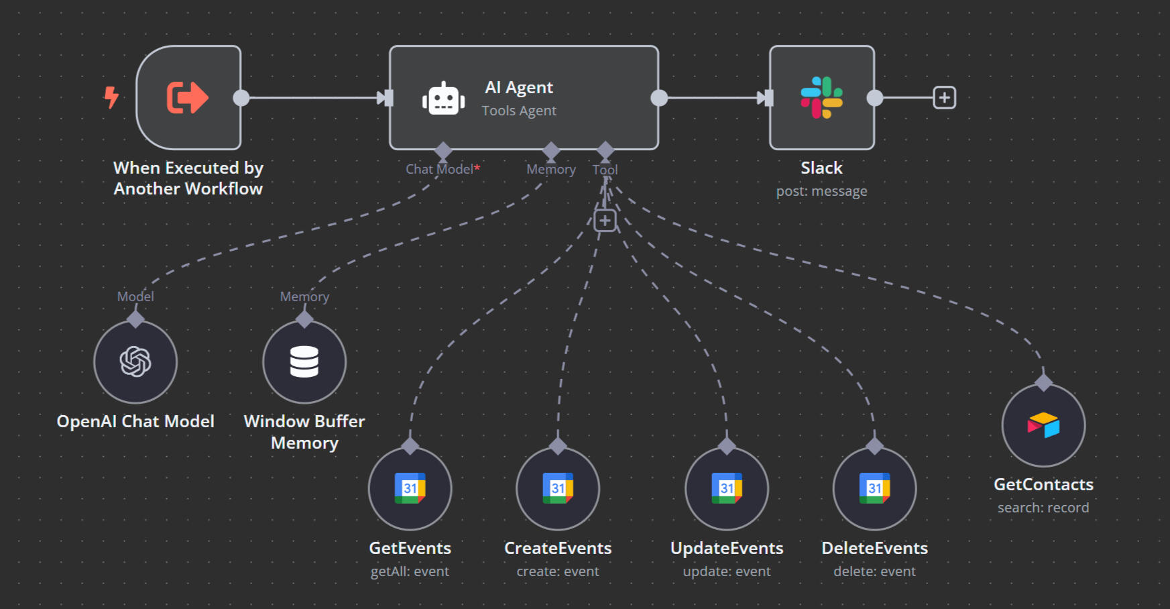Add a new tool with plus under Tool

coord(605,221)
